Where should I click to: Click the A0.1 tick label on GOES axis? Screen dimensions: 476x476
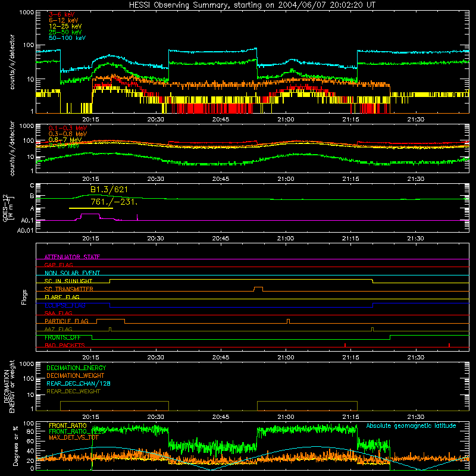point(27,220)
